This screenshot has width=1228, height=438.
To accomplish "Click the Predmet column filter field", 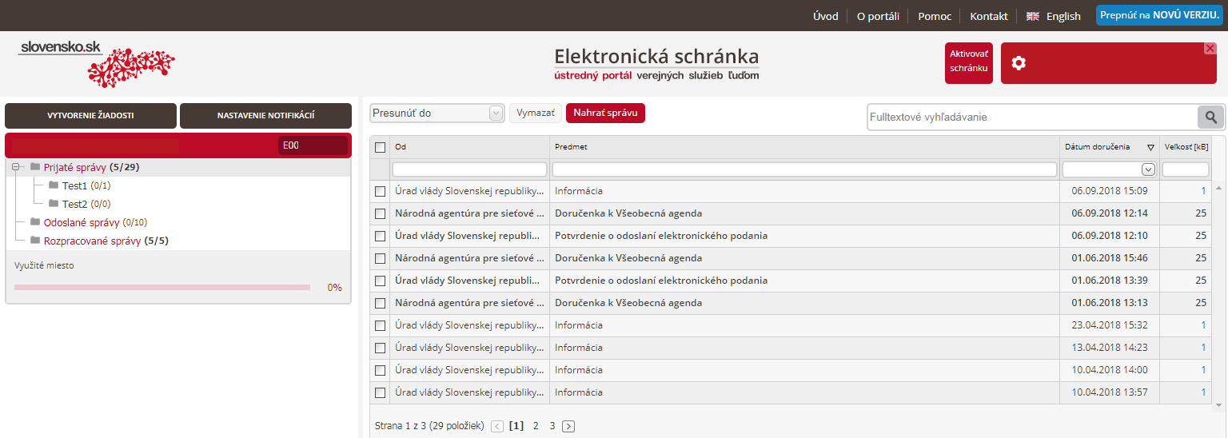I will pyautogui.click(x=805, y=169).
